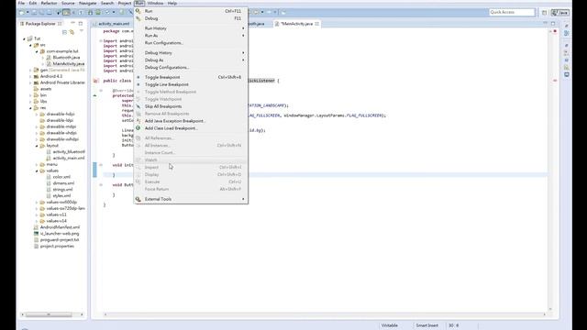587x330 pixels.
Task: Choose Add Java Exception Breakpoint...
Action: [x=191, y=121]
